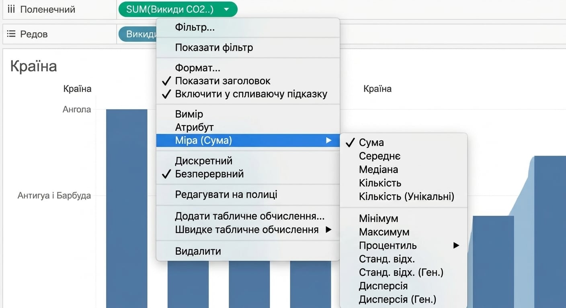
Task: Click the Викиди pill on the Редов shelf
Action: (x=137, y=34)
